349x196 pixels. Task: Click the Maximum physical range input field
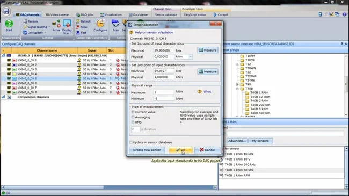(x=164, y=92)
